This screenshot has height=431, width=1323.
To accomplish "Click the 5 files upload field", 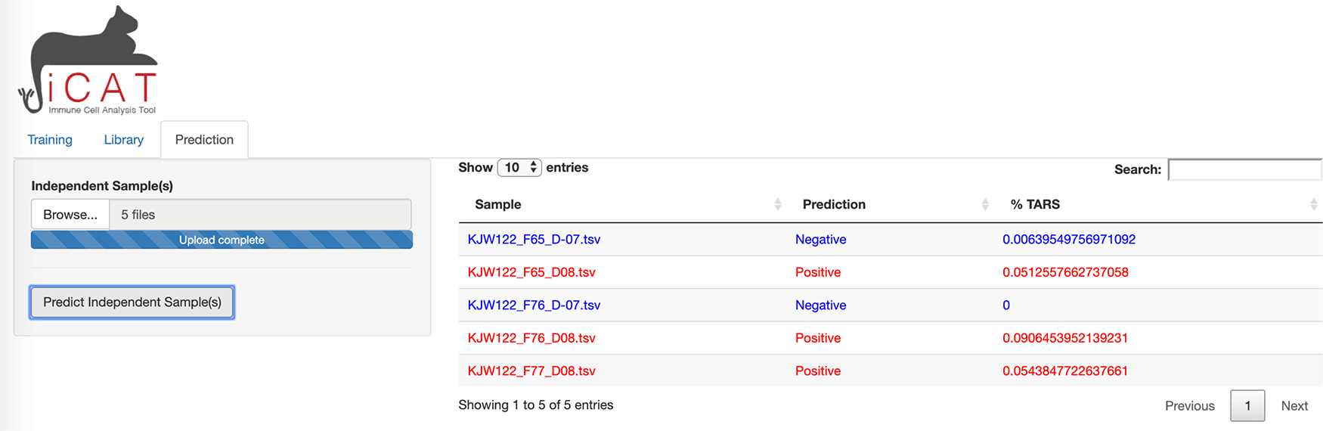I will click(260, 215).
